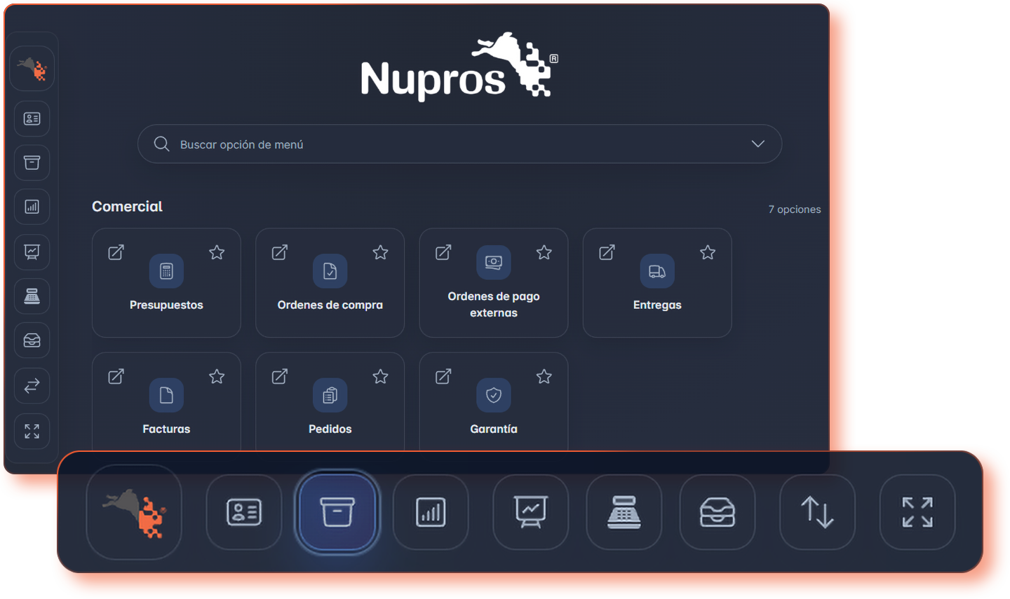Open the bar chart icon in the enlarged dock
The image size is (1010, 599).
(431, 512)
